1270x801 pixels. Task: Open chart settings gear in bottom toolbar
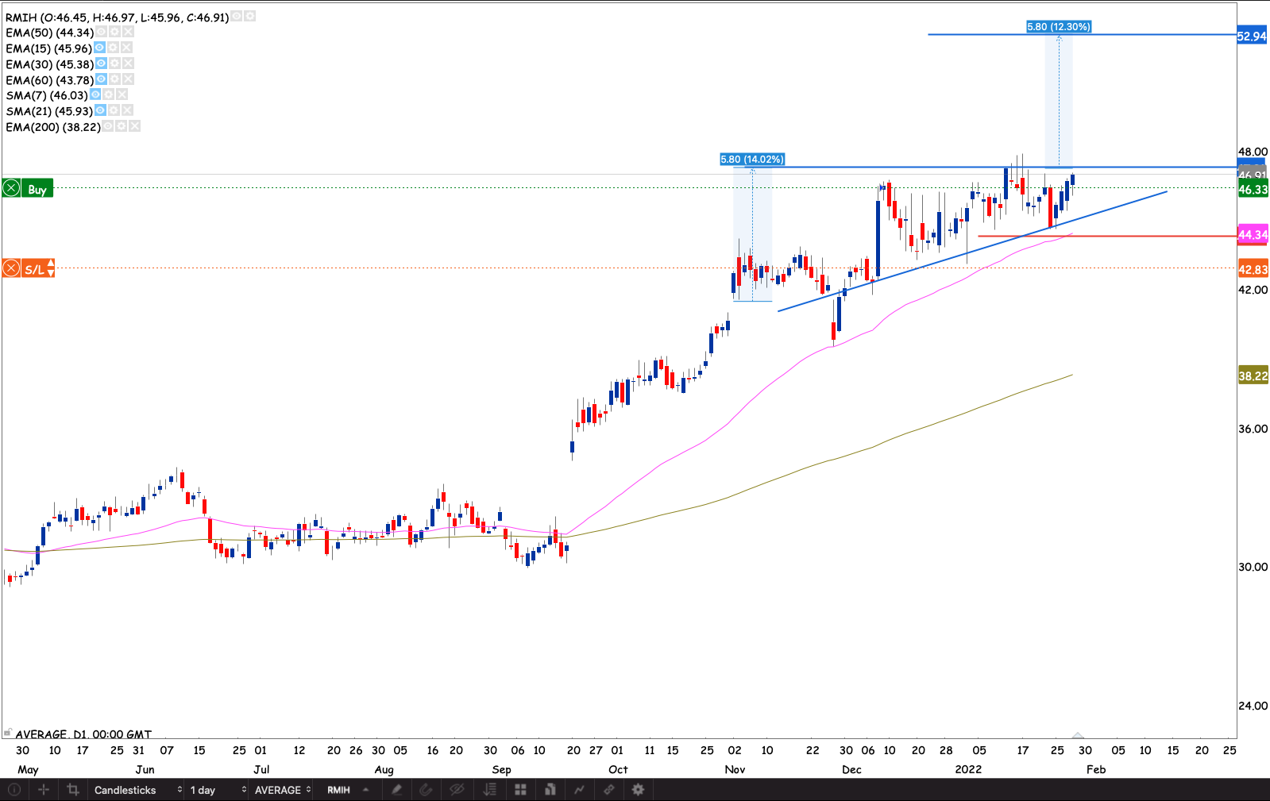pos(638,790)
